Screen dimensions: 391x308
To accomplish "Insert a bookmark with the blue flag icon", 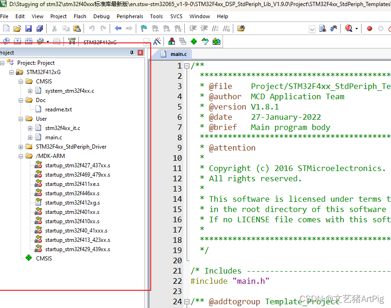I will pyautogui.click(x=144, y=28).
